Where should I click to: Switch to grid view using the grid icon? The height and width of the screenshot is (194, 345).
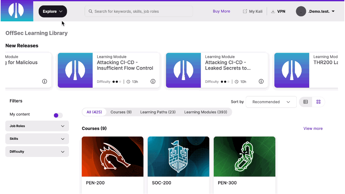point(318,101)
